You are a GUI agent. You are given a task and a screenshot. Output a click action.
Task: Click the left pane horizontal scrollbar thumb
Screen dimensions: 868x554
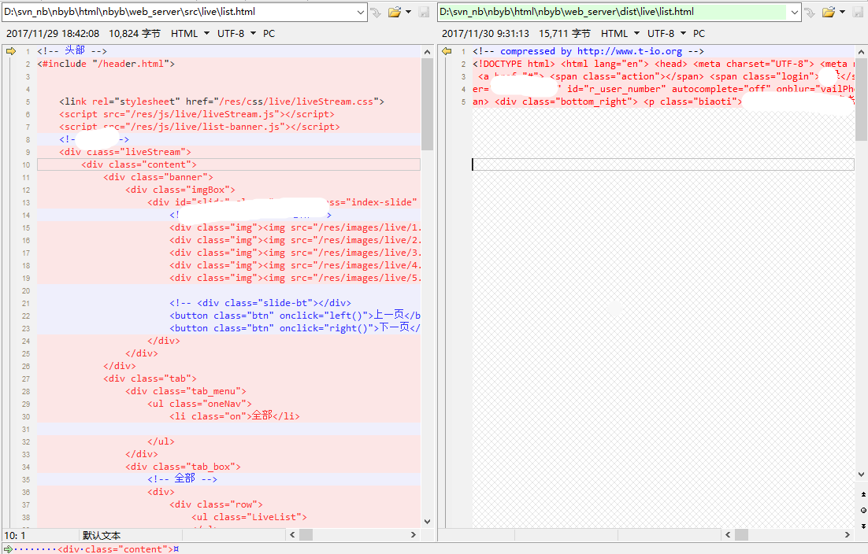pos(306,534)
